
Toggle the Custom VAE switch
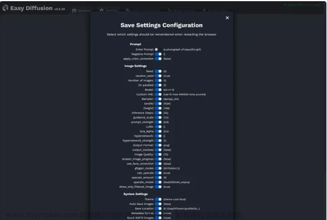tap(158, 94)
